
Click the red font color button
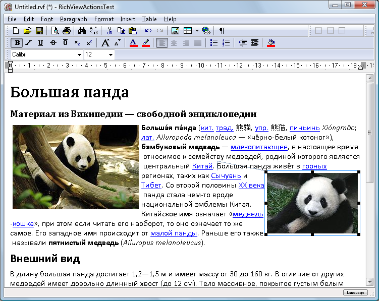coord(133,43)
